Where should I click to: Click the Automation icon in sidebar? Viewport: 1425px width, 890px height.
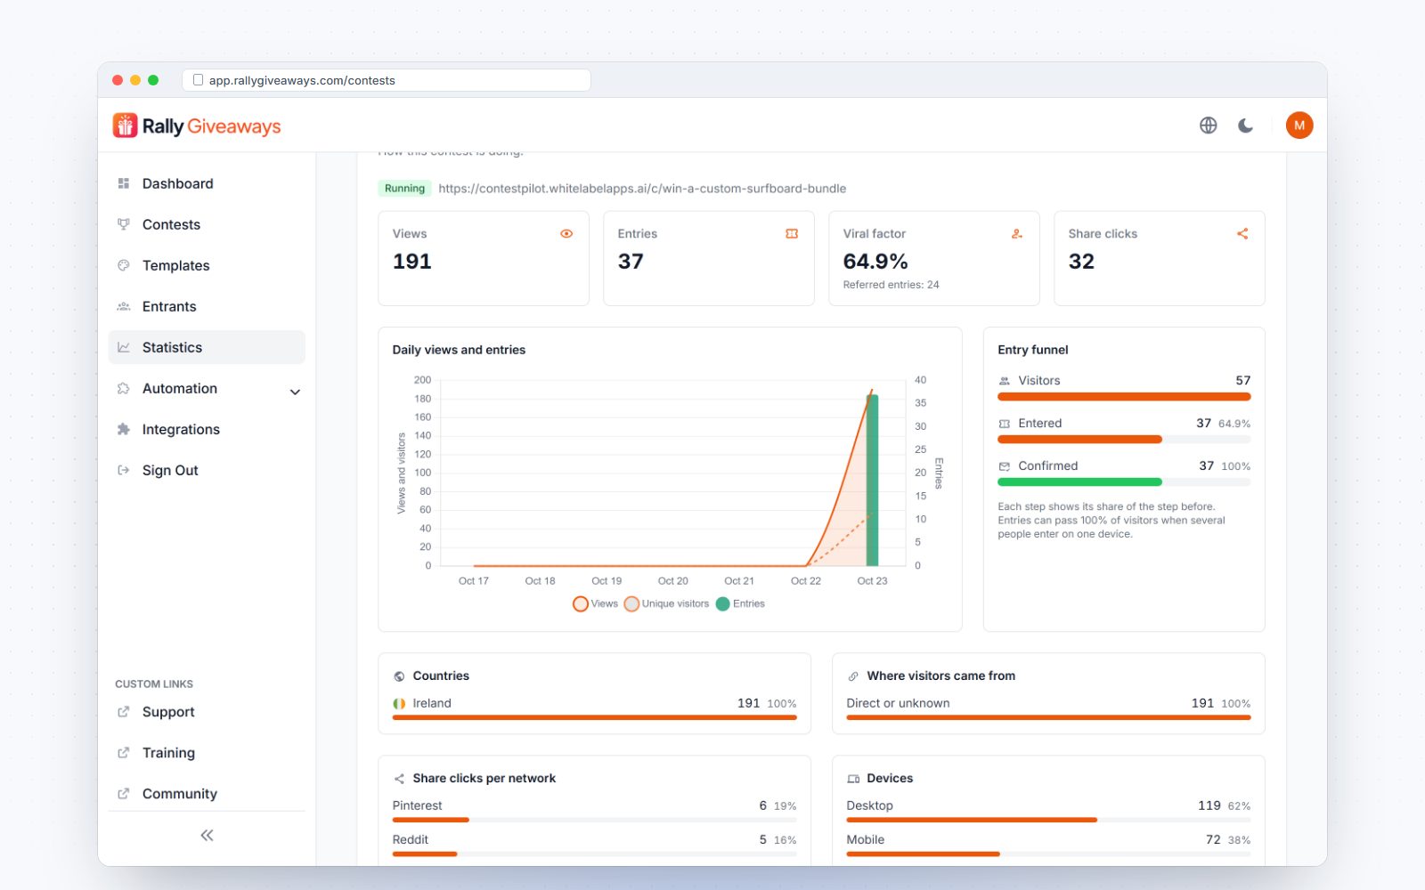pyautogui.click(x=124, y=388)
